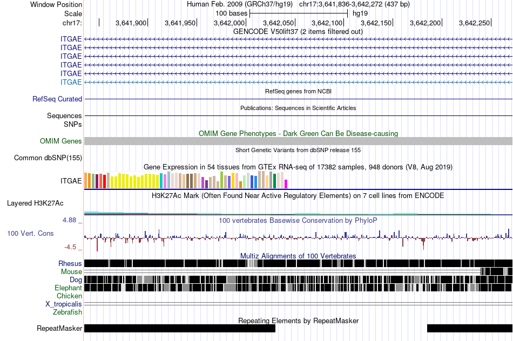Click the Sequences track label
The image size is (513, 341).
point(64,116)
